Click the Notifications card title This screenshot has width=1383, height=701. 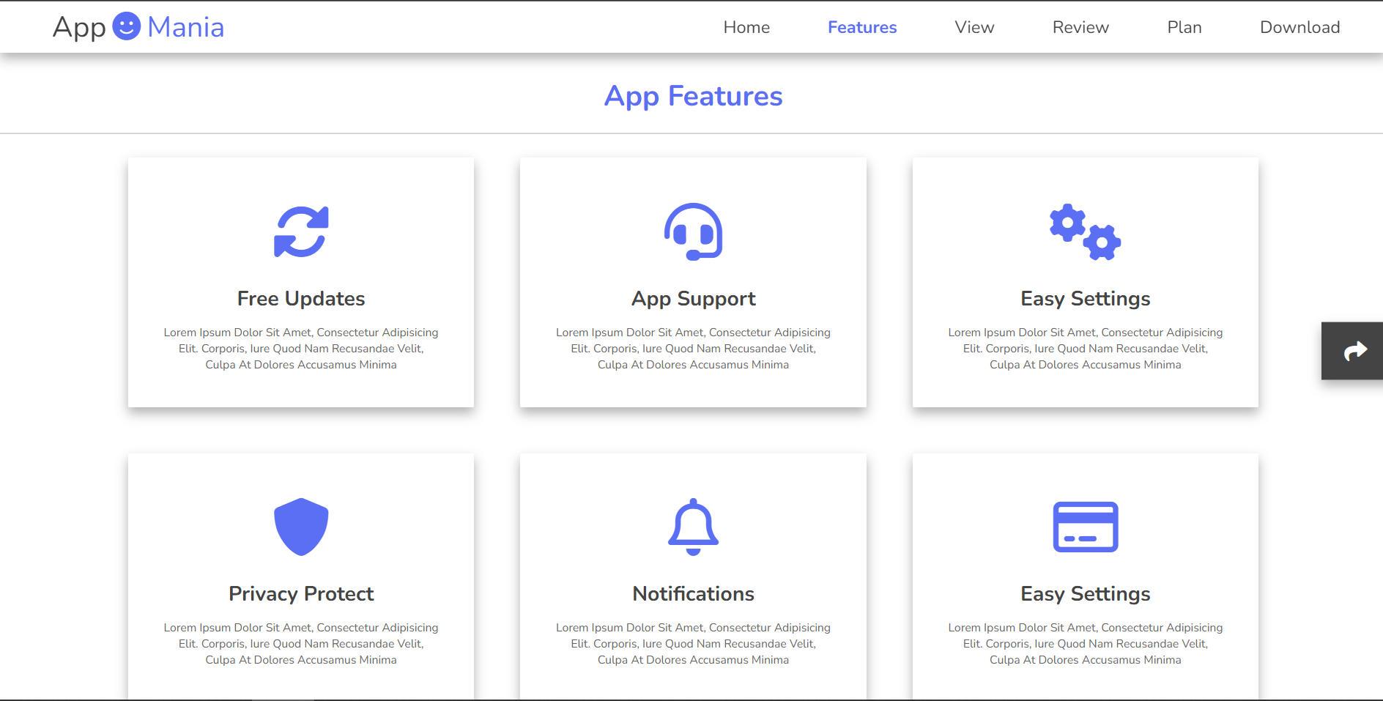tap(693, 594)
